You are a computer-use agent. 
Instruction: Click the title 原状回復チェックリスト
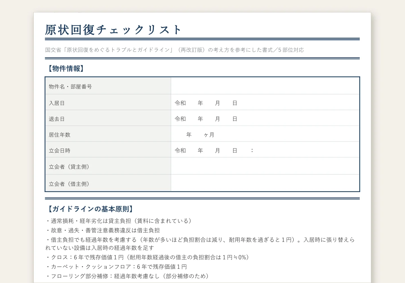[114, 30]
